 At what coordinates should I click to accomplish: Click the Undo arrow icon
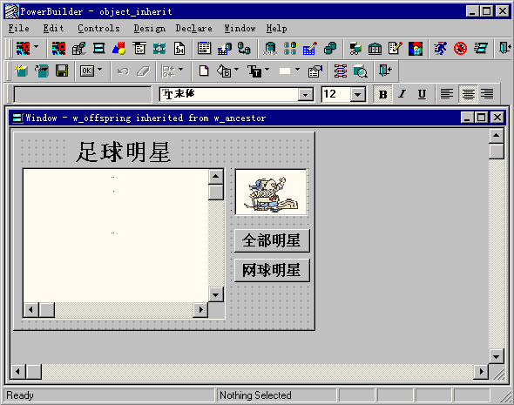123,71
